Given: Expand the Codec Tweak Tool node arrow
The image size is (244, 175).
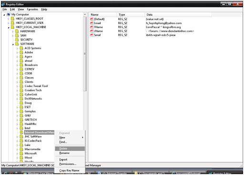Looking at the screenshot, I should point(18,86).
